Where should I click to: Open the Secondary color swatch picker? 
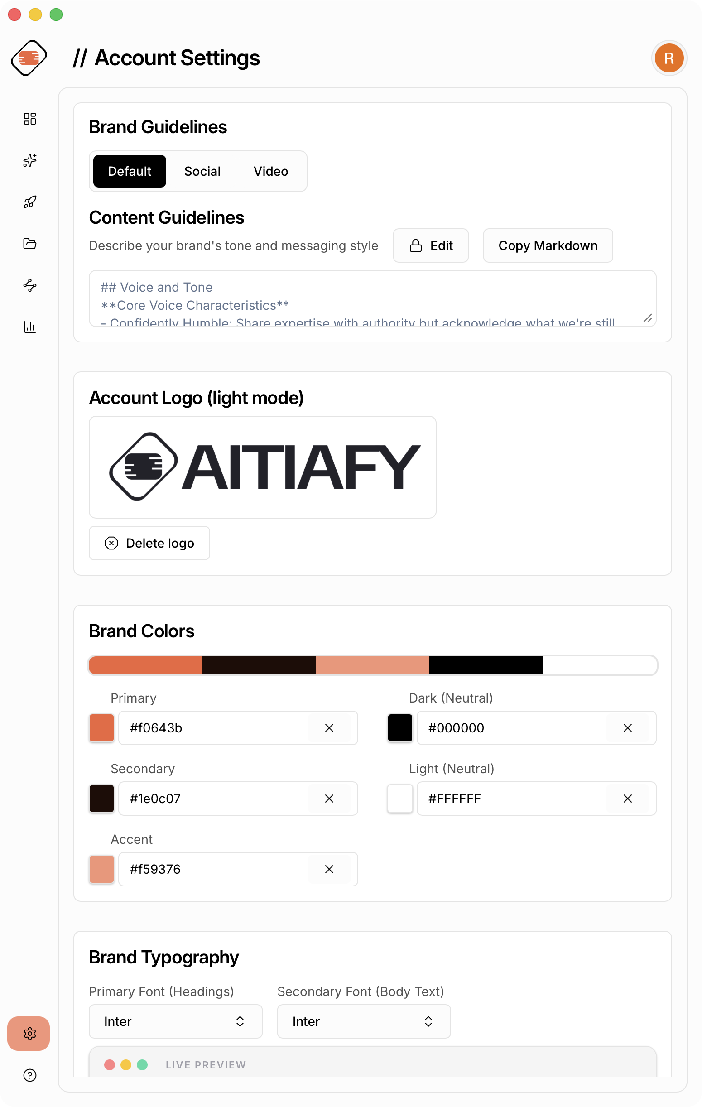[x=101, y=799]
